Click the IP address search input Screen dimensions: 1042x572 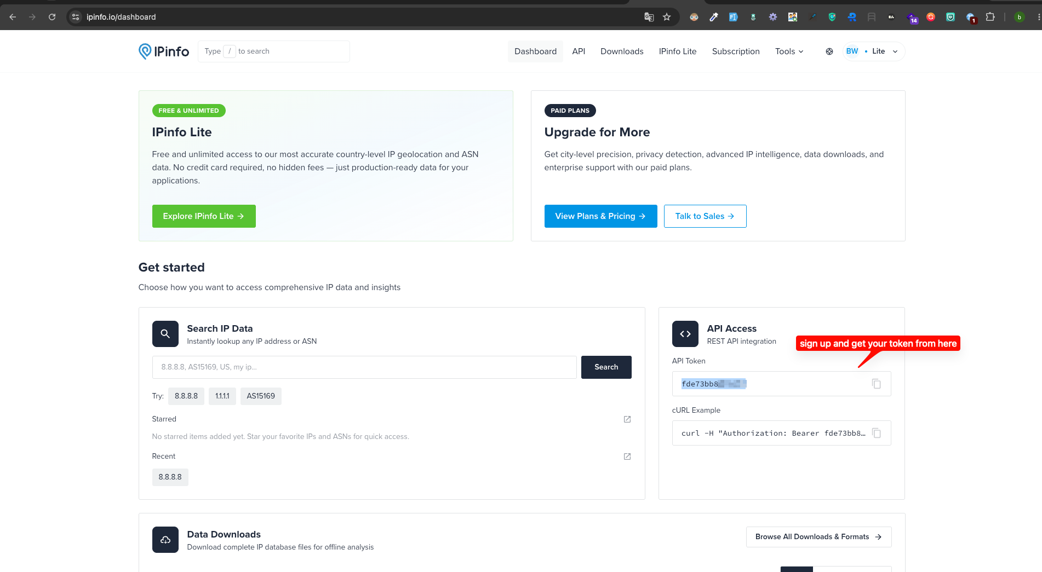coord(364,367)
